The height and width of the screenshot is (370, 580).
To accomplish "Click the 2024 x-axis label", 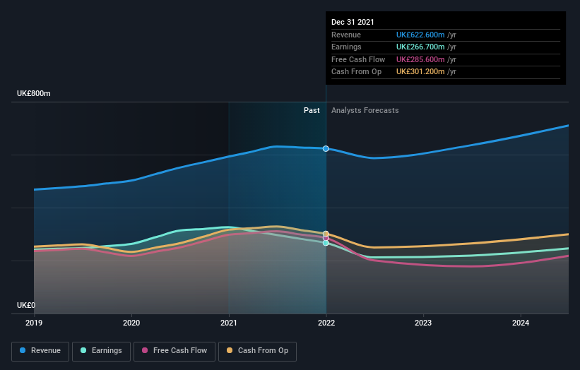I will [x=521, y=323].
